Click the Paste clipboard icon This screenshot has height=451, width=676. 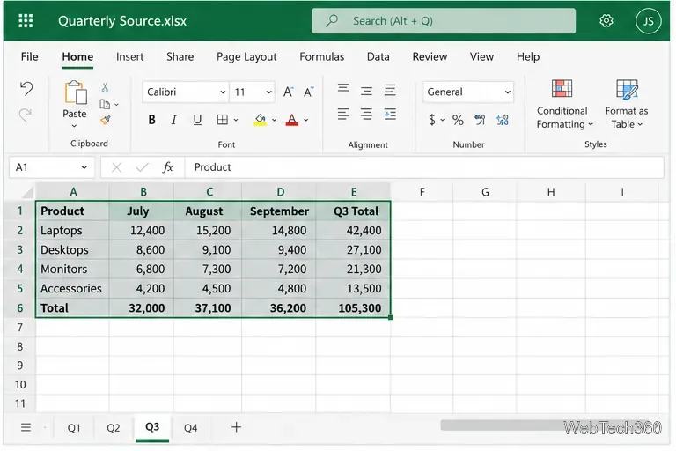tap(76, 92)
